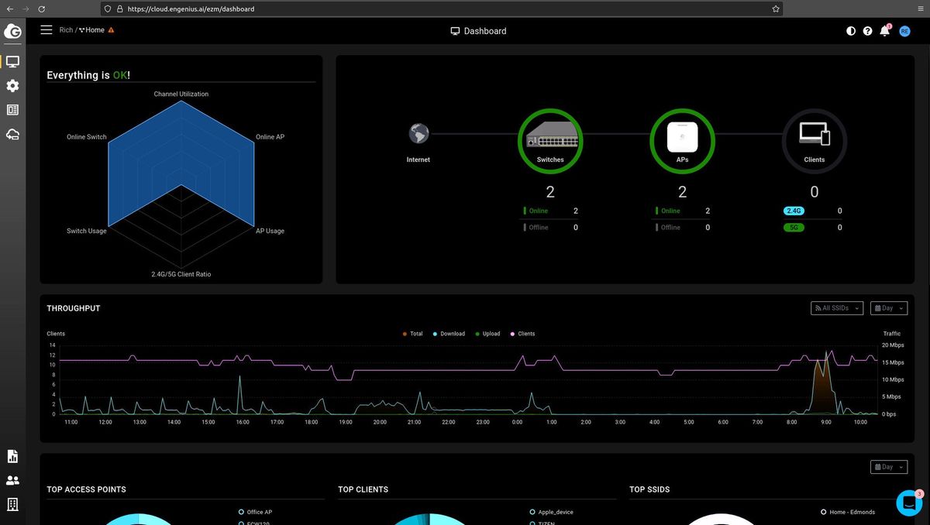Click the Upload green legend marker

(x=477, y=334)
